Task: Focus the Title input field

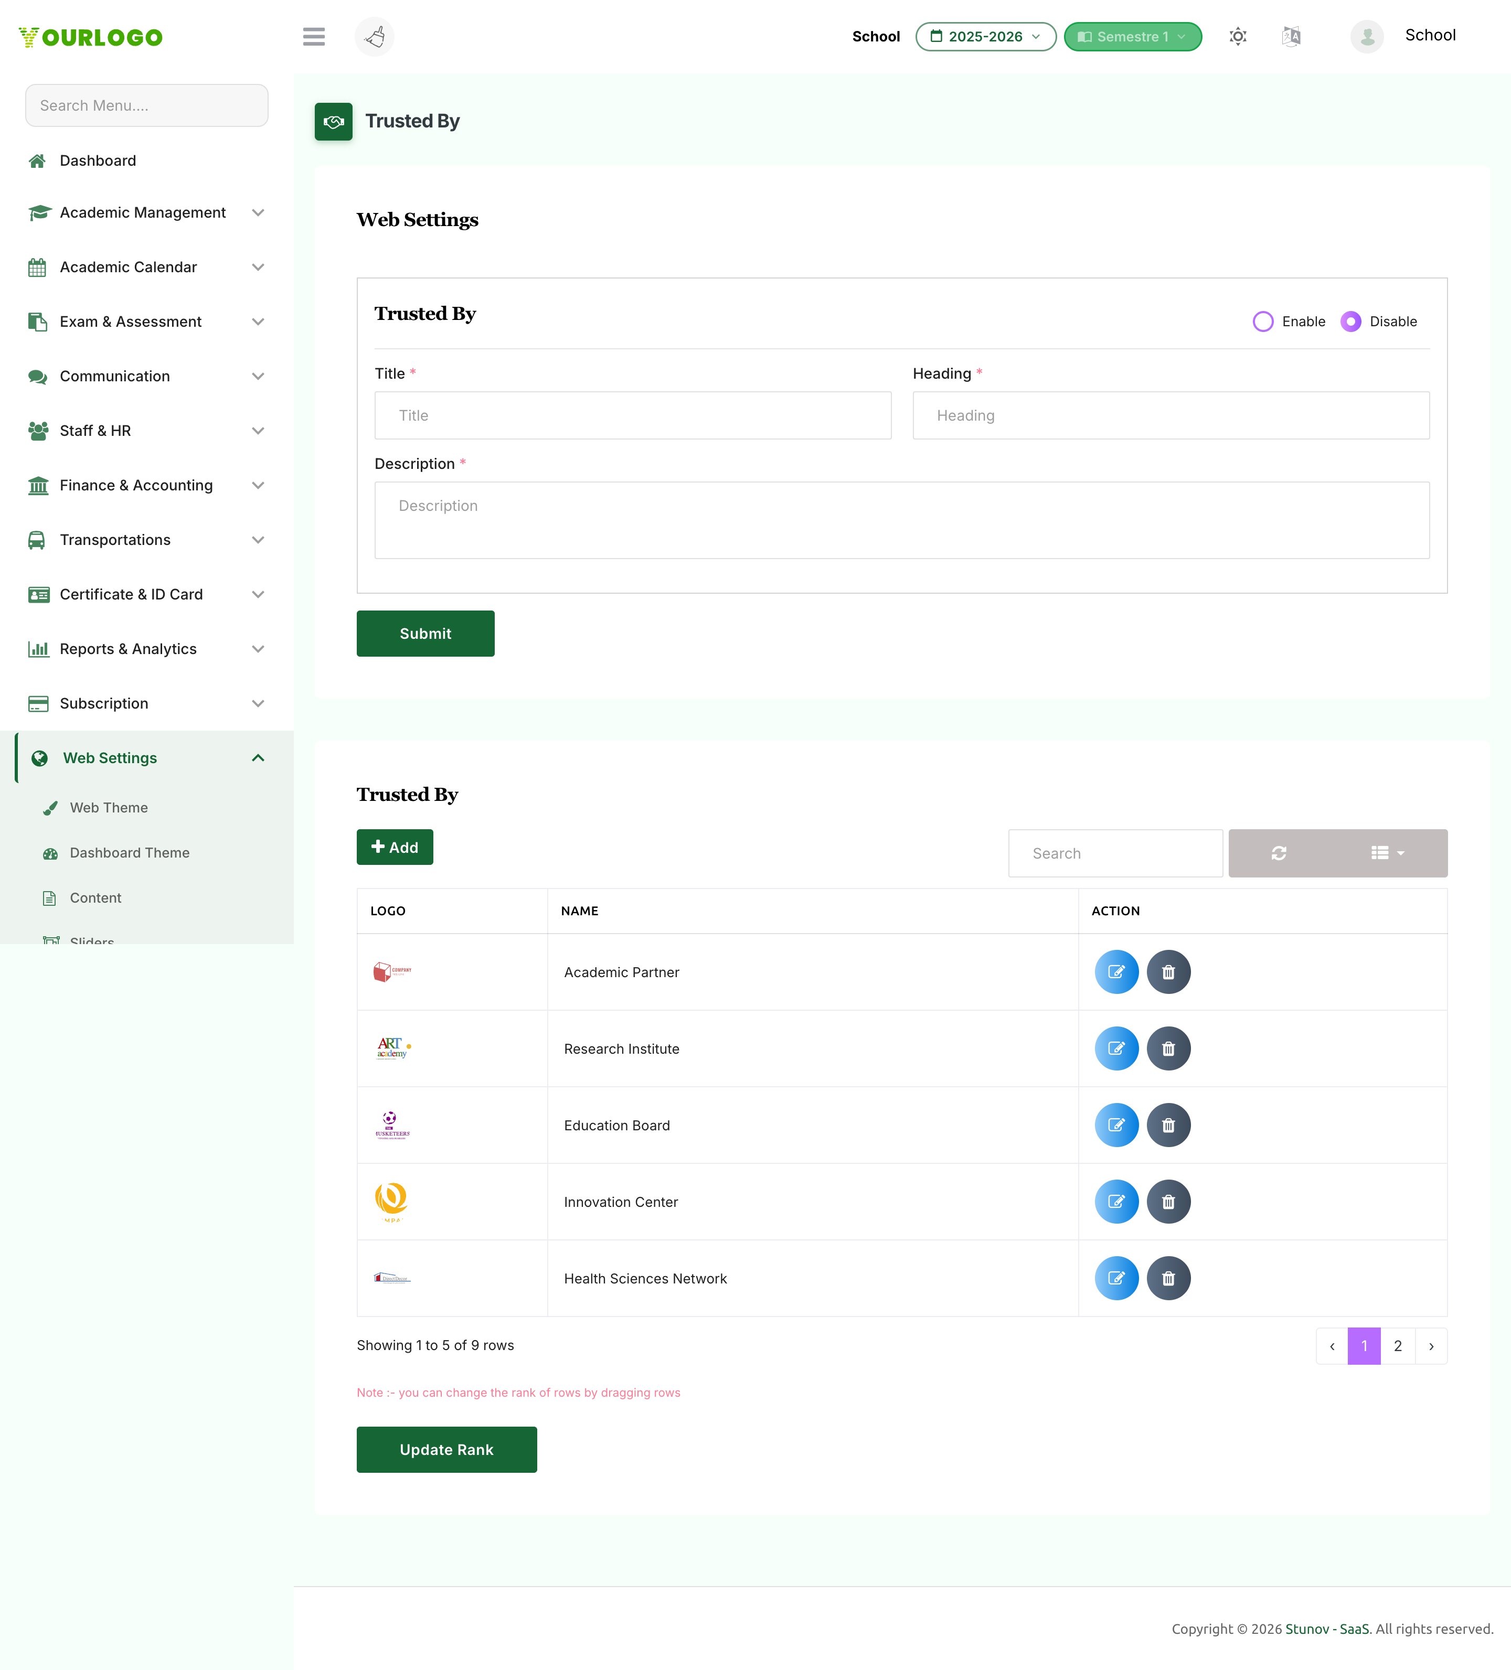Action: click(633, 416)
